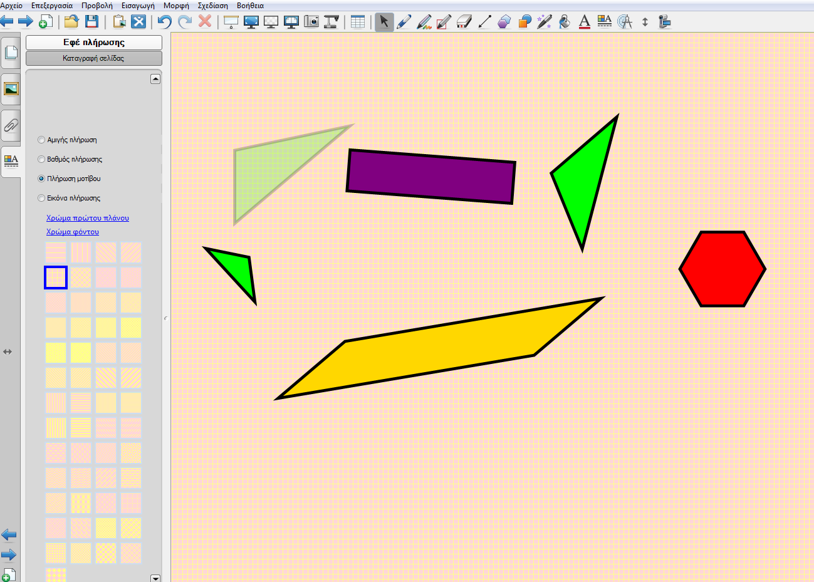The height and width of the screenshot is (582, 814).
Task: Go to previous page using toolbar back arrow
Action: [x=7, y=22]
